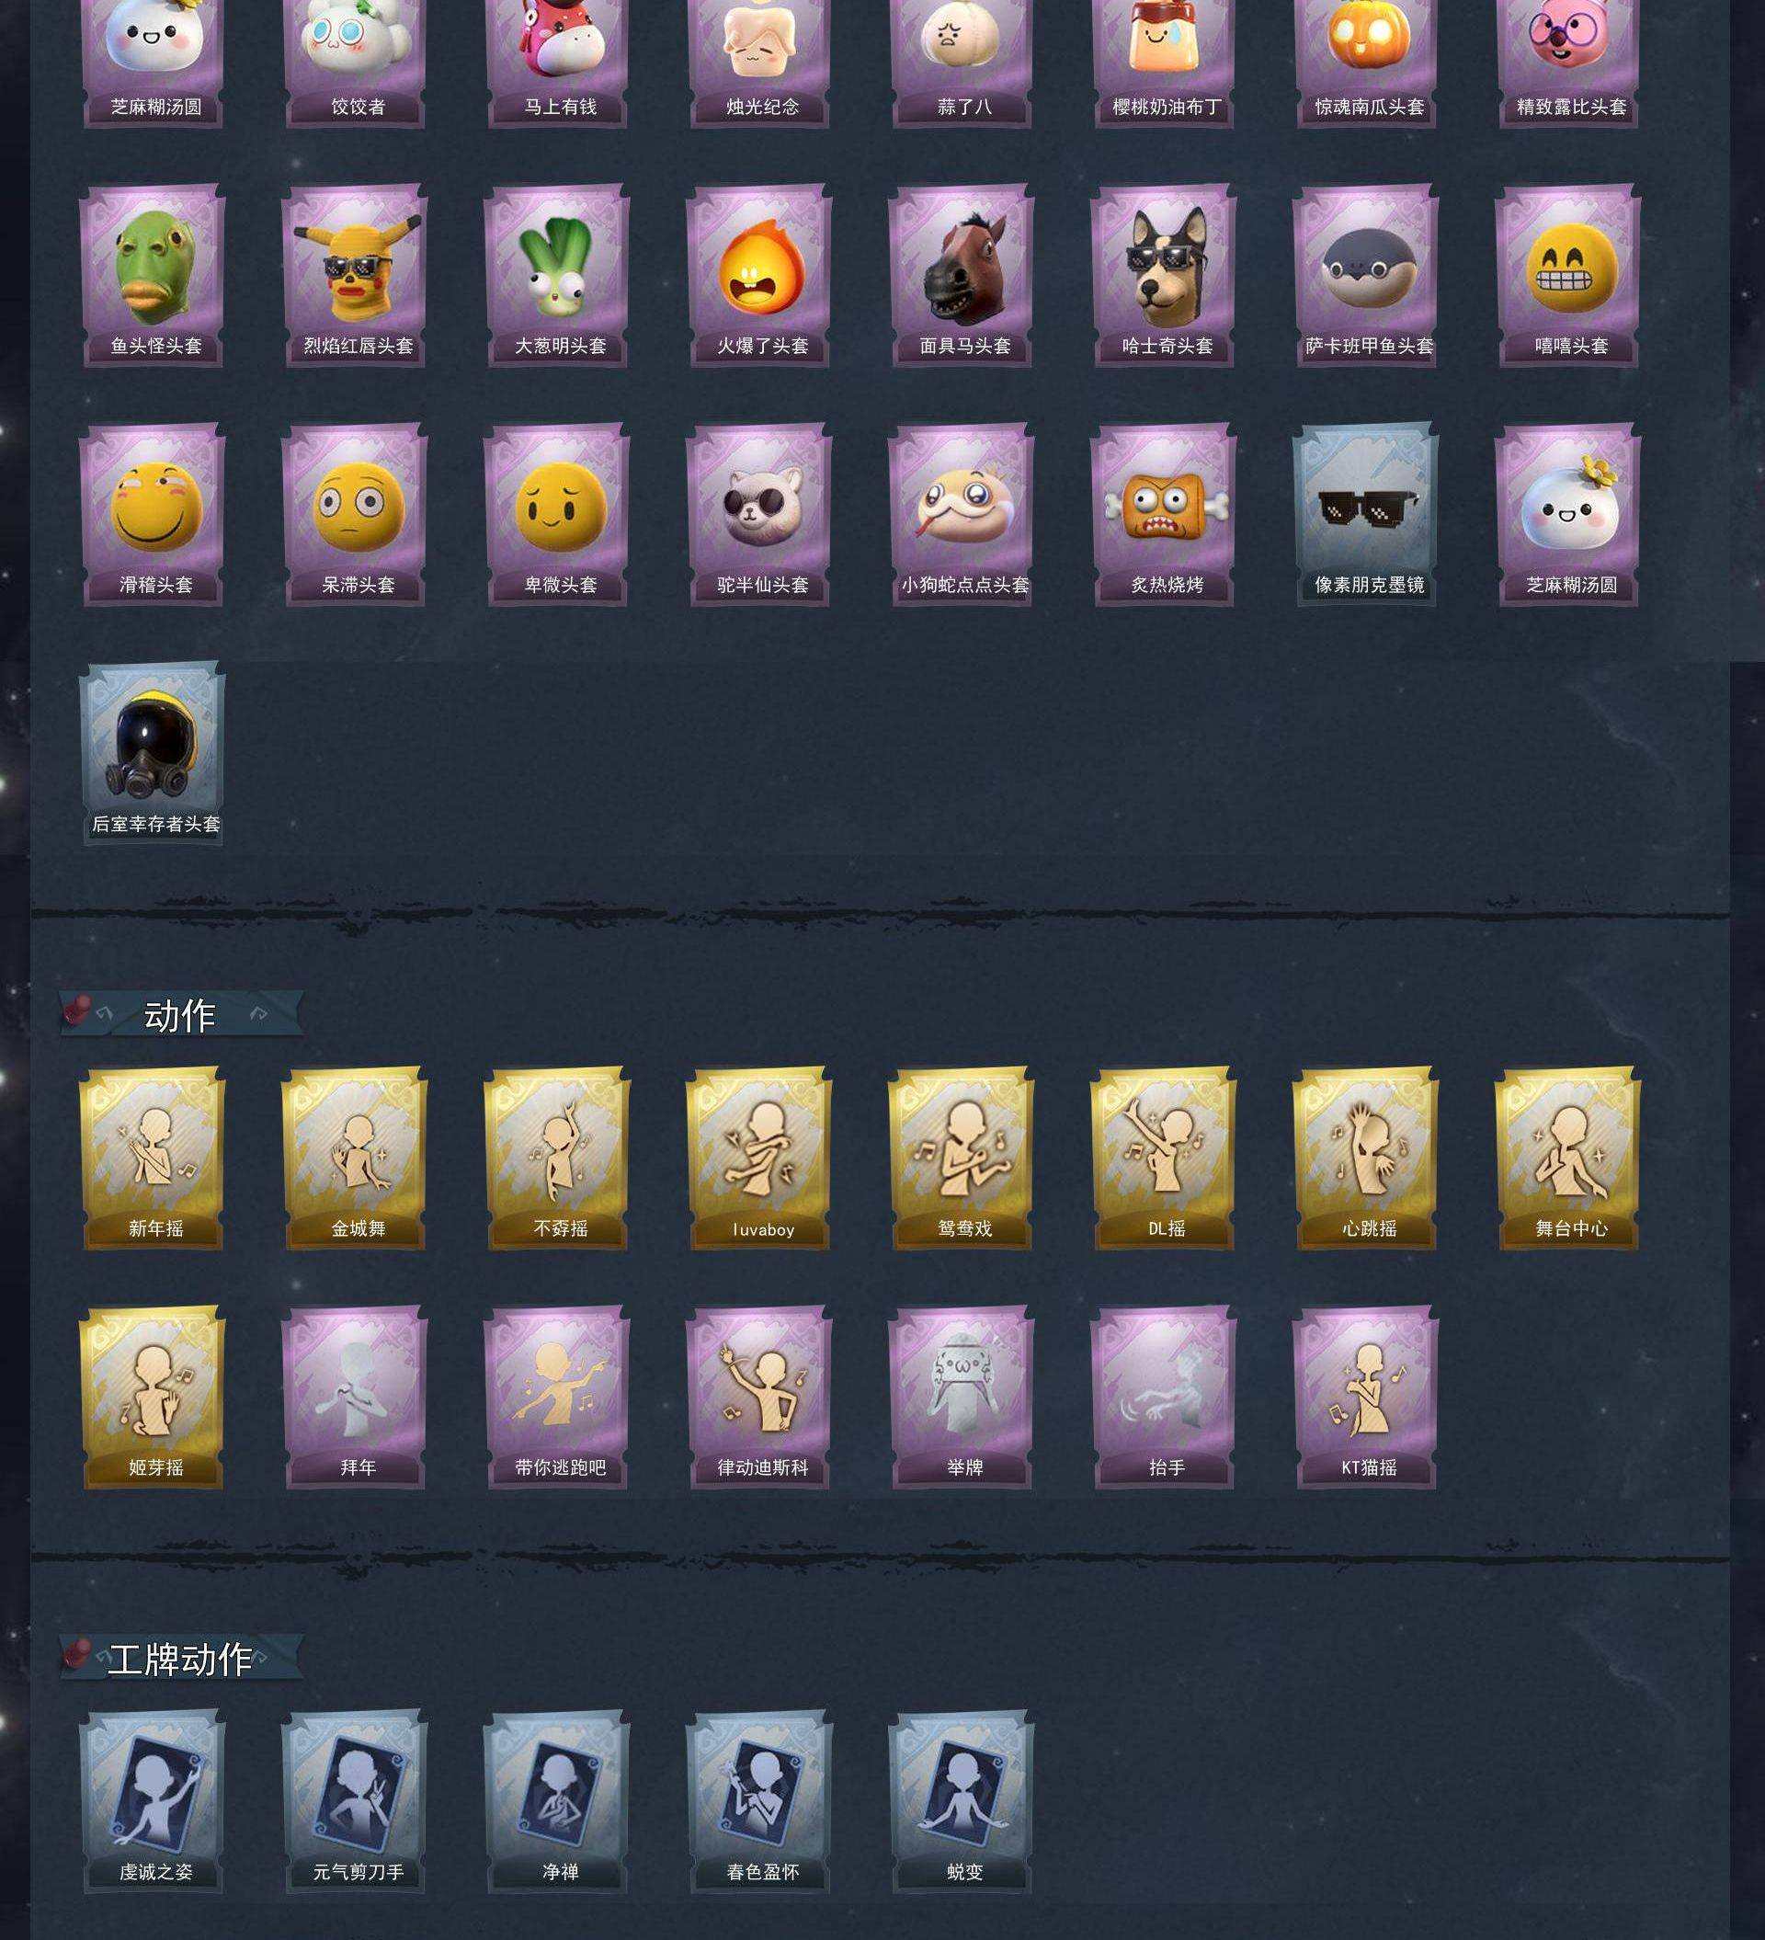Viewport: 1765px width, 1940px height.
Task: Choose the 火爆了头套 flame face card
Action: coord(759,276)
